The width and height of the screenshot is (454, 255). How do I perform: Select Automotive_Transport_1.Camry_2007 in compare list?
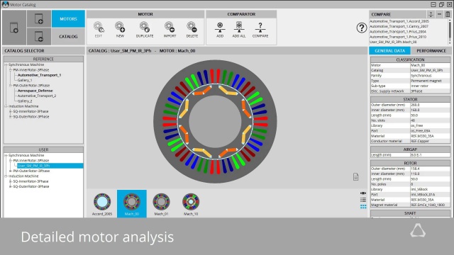pyautogui.click(x=399, y=26)
